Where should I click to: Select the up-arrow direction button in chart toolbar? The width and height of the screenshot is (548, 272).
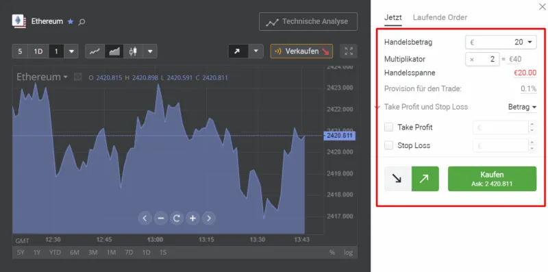pos(237,51)
